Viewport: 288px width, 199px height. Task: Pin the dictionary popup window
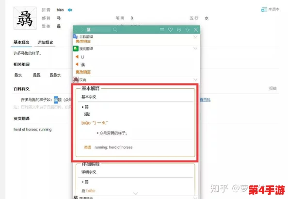187,30
